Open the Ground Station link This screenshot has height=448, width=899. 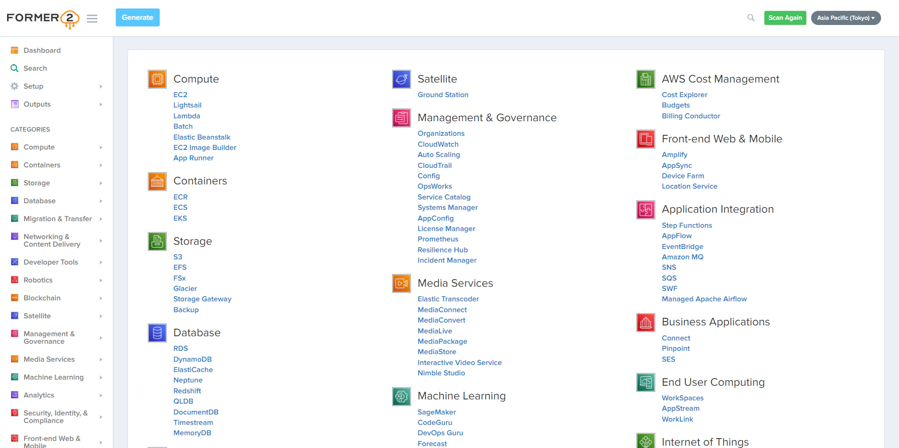click(443, 95)
